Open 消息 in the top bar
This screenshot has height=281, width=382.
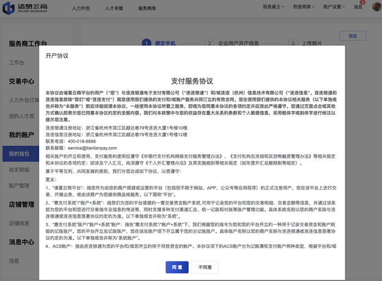pos(358,7)
